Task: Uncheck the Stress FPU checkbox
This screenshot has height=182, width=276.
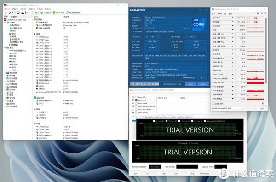Action: click(136, 100)
